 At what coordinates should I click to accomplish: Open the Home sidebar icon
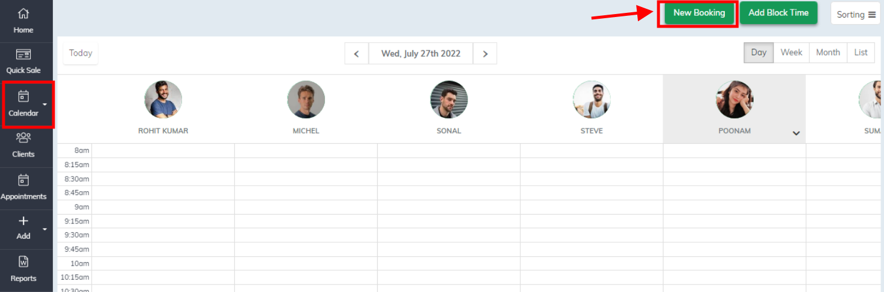(x=23, y=13)
